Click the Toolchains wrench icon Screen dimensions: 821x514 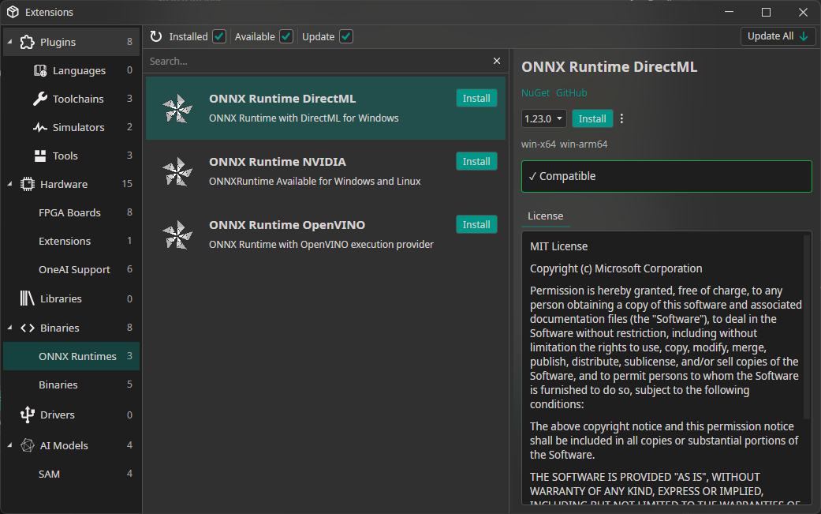[40, 99]
